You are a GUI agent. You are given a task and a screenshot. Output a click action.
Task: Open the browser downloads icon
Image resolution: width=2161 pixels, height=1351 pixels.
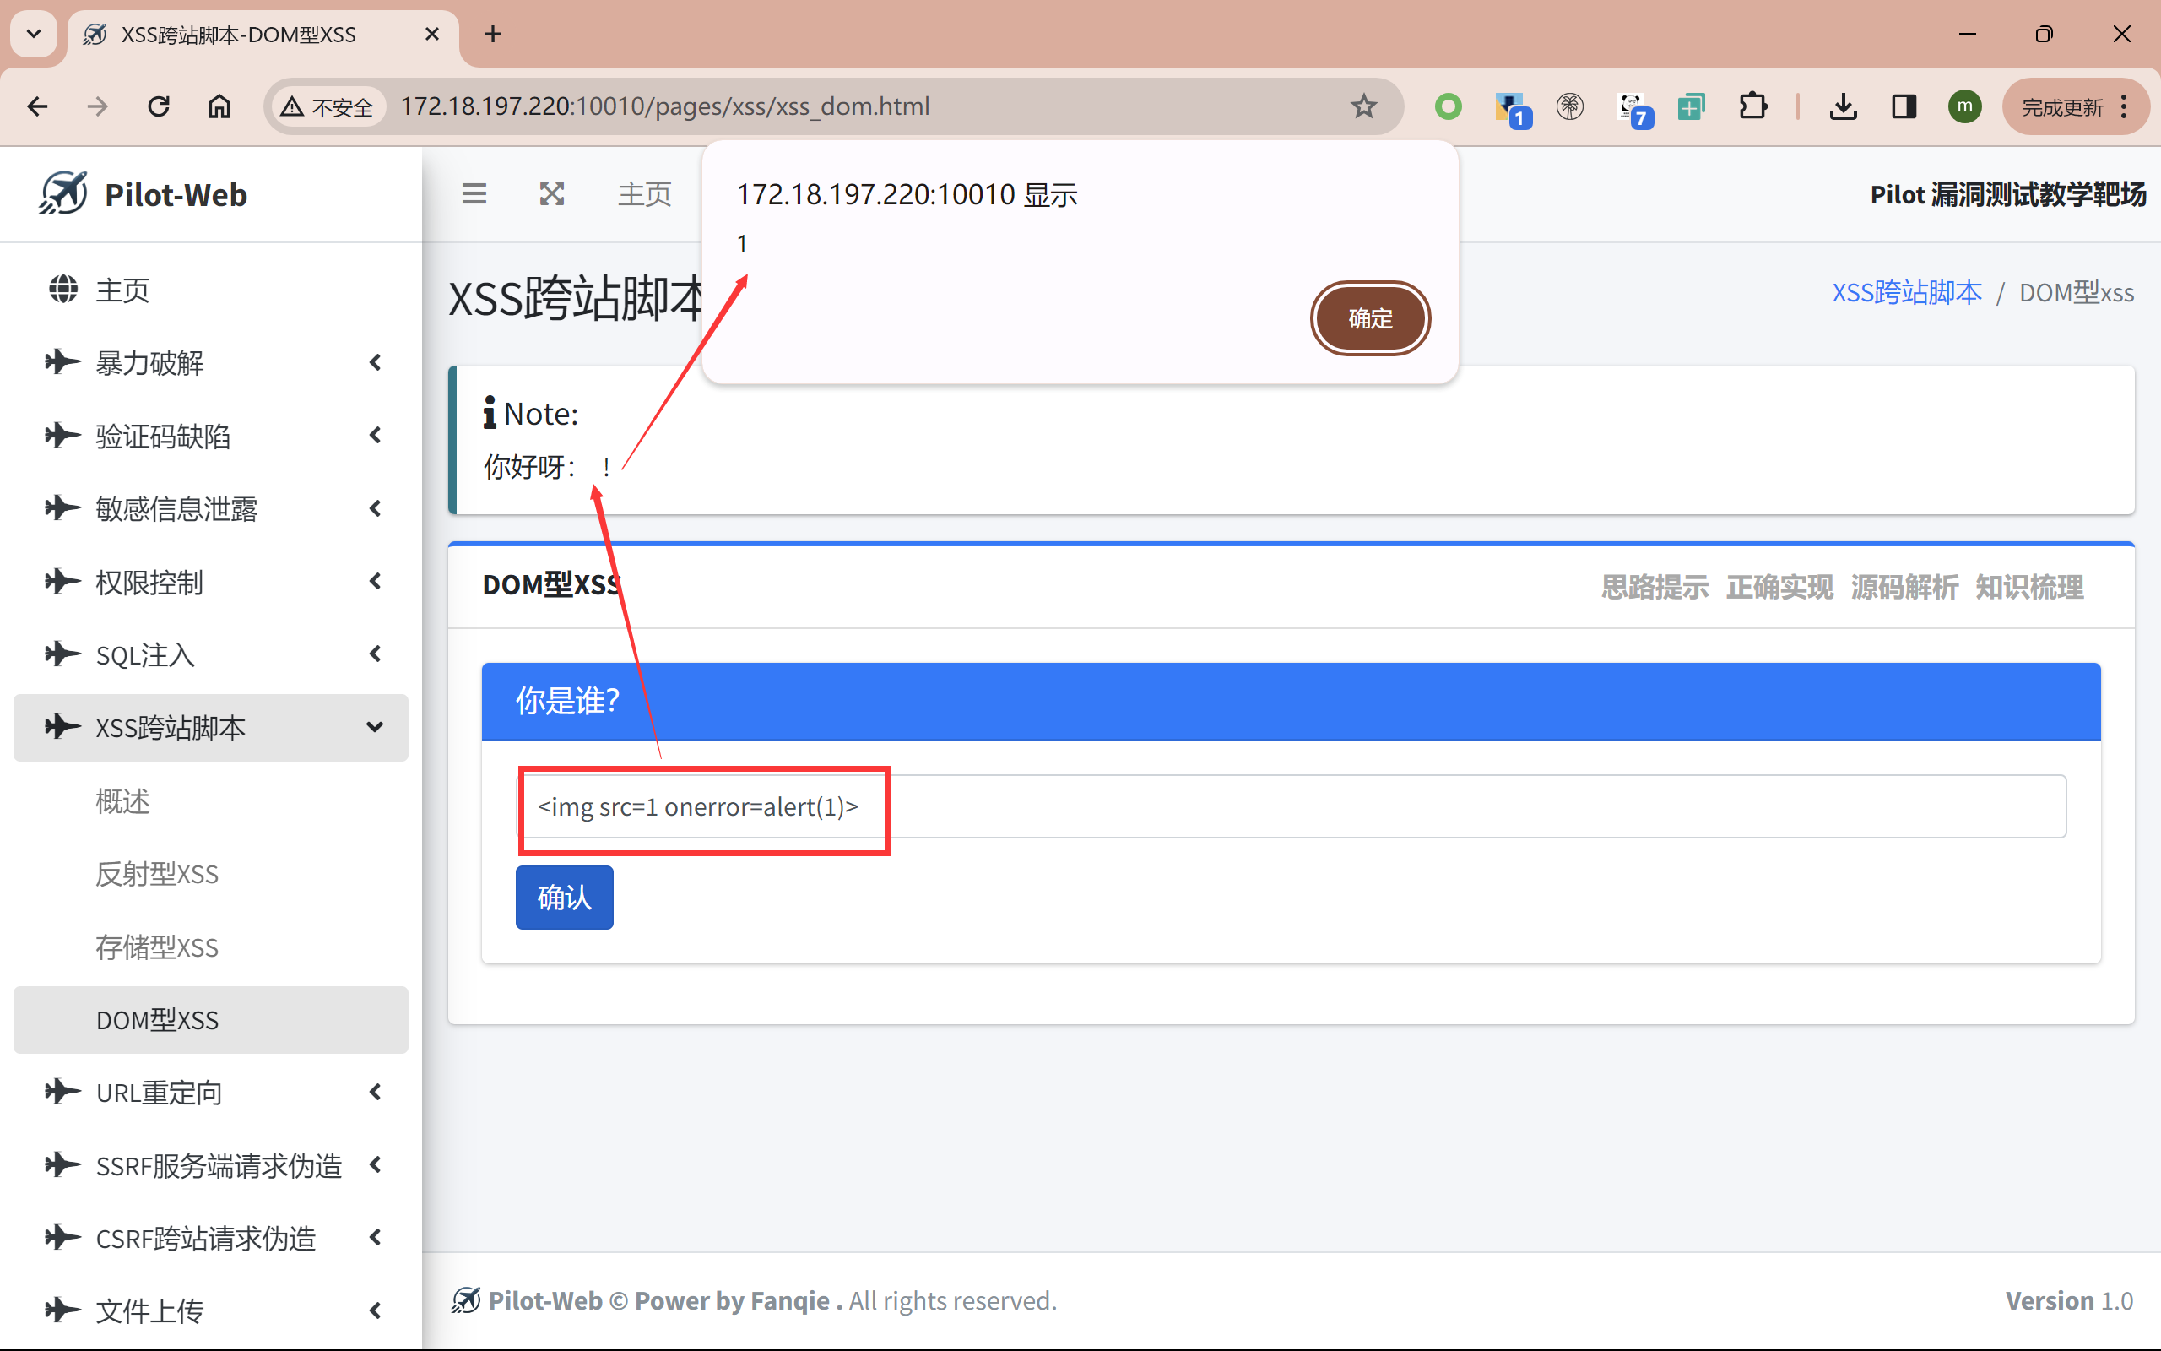1843,106
